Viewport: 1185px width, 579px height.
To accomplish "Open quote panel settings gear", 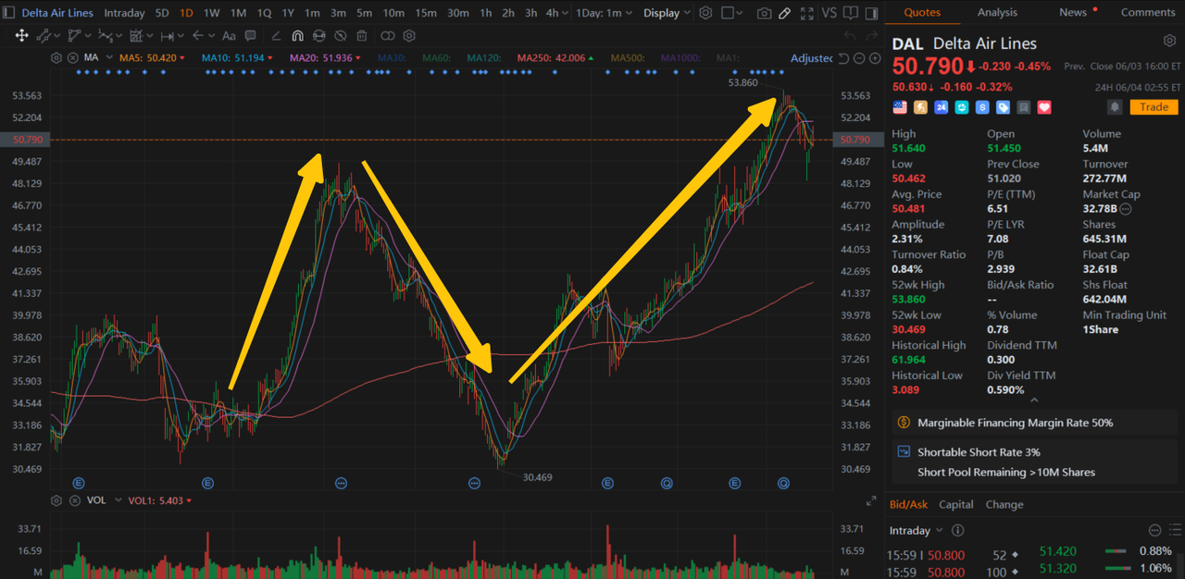I will (x=1169, y=42).
